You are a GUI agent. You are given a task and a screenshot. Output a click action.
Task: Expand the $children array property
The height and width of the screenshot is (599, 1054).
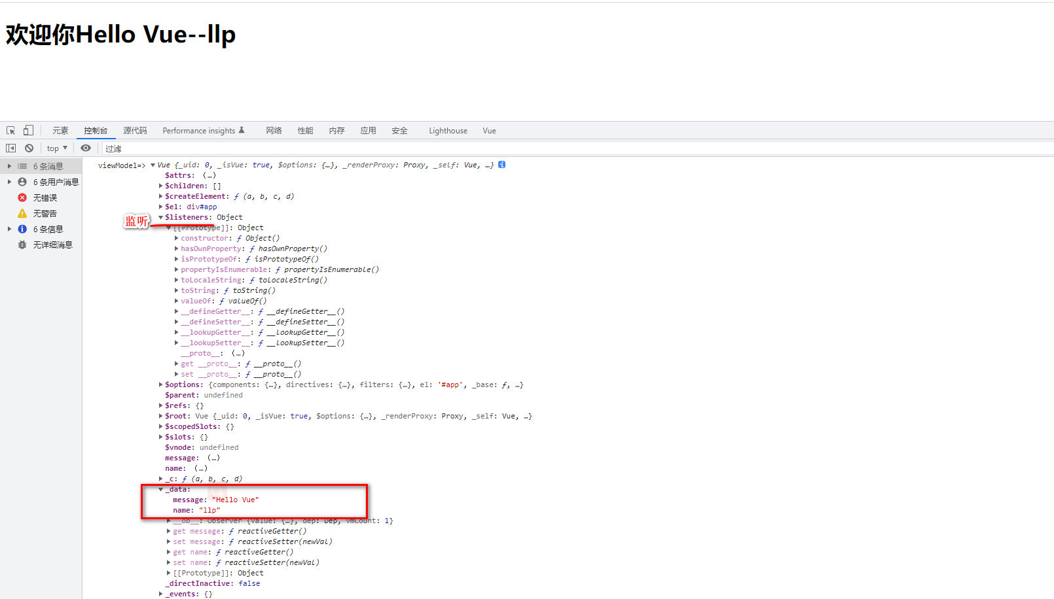pyautogui.click(x=160, y=186)
